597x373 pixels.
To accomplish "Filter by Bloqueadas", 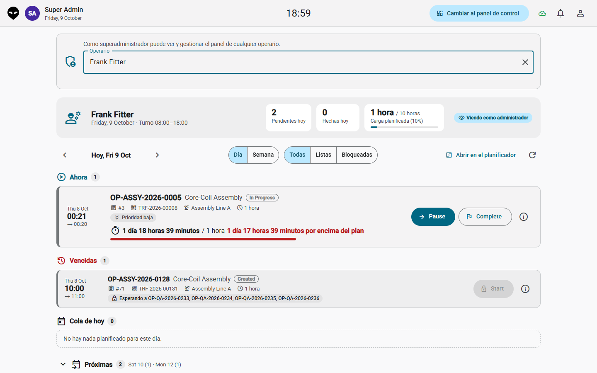I will 357,155.
